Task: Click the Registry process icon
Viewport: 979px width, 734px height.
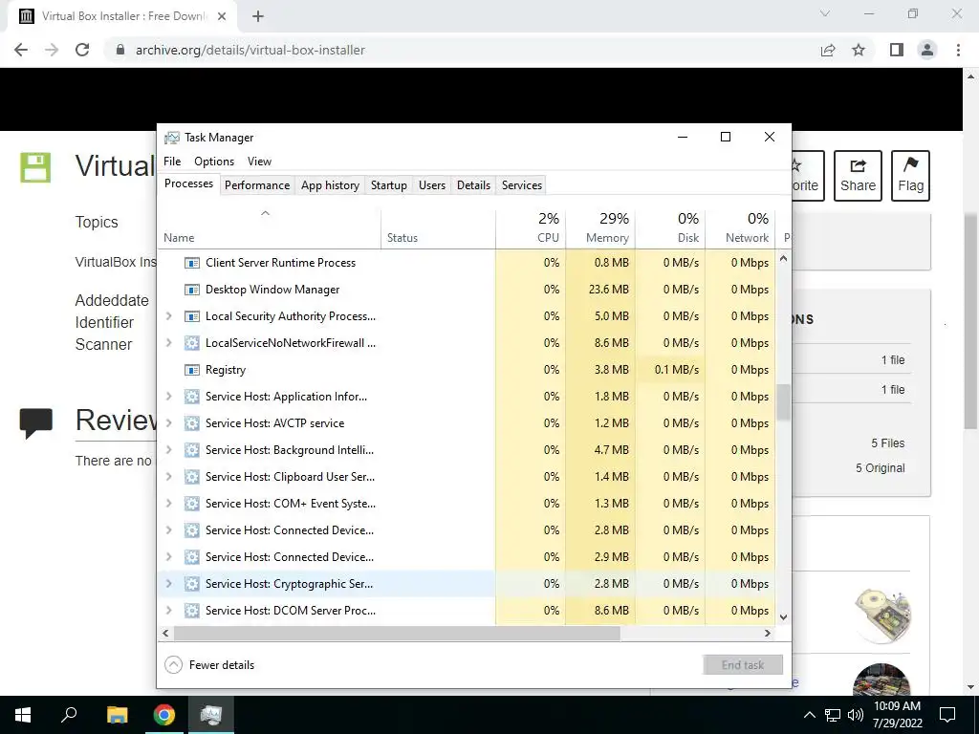Action: pos(191,370)
